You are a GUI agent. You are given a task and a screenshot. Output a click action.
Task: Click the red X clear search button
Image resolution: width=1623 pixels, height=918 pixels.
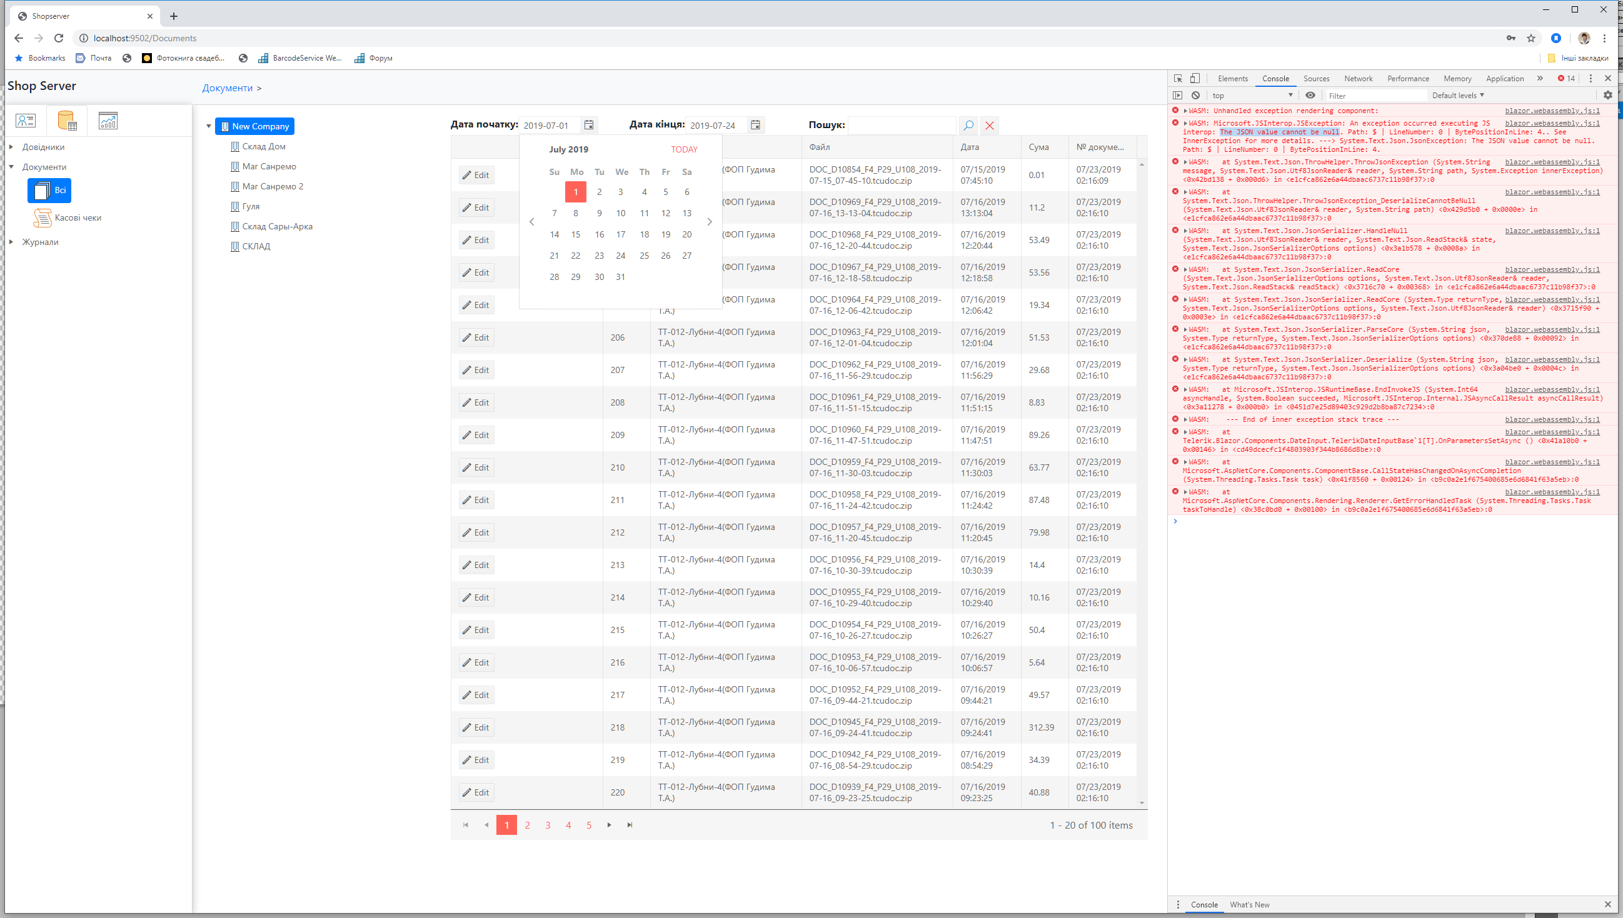990,125
